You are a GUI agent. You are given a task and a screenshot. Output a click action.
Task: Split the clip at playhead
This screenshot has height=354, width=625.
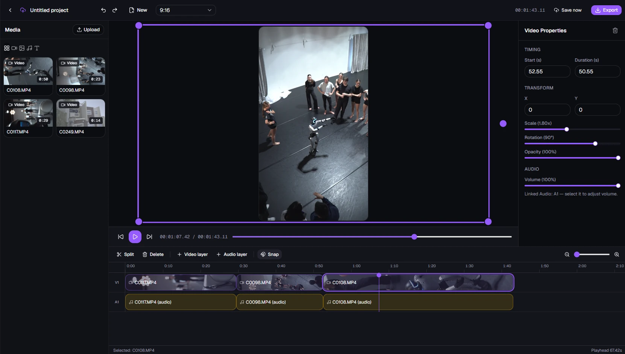click(x=125, y=254)
